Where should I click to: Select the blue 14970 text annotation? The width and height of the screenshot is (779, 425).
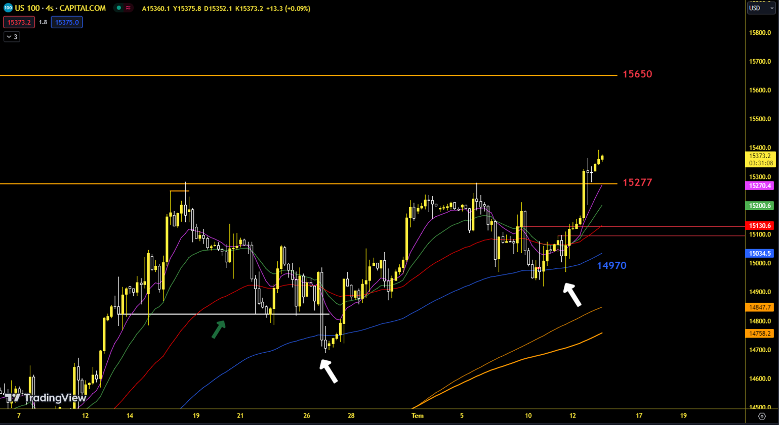point(611,265)
